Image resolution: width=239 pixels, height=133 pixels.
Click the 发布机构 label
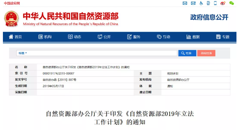coord(145,80)
